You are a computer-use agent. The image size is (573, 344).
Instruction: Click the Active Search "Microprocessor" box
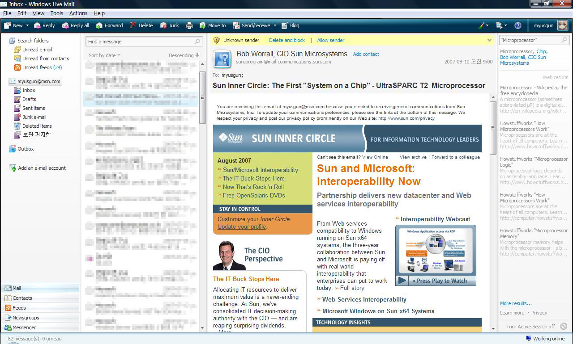coord(534,40)
